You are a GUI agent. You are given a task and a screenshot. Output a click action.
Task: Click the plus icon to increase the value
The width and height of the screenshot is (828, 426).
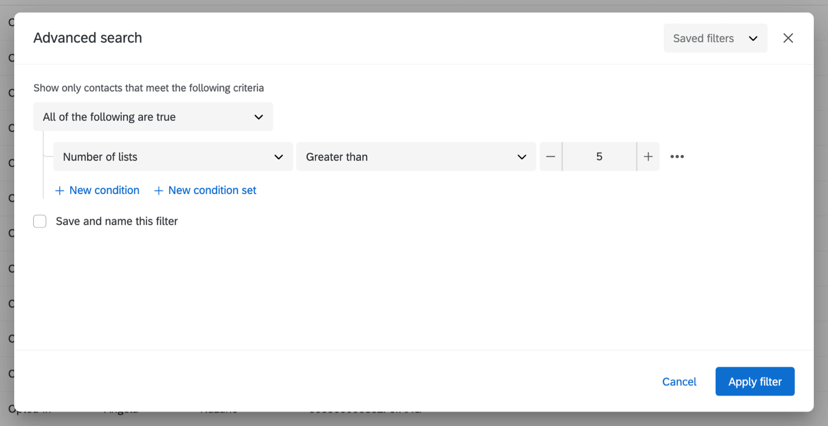tap(648, 157)
